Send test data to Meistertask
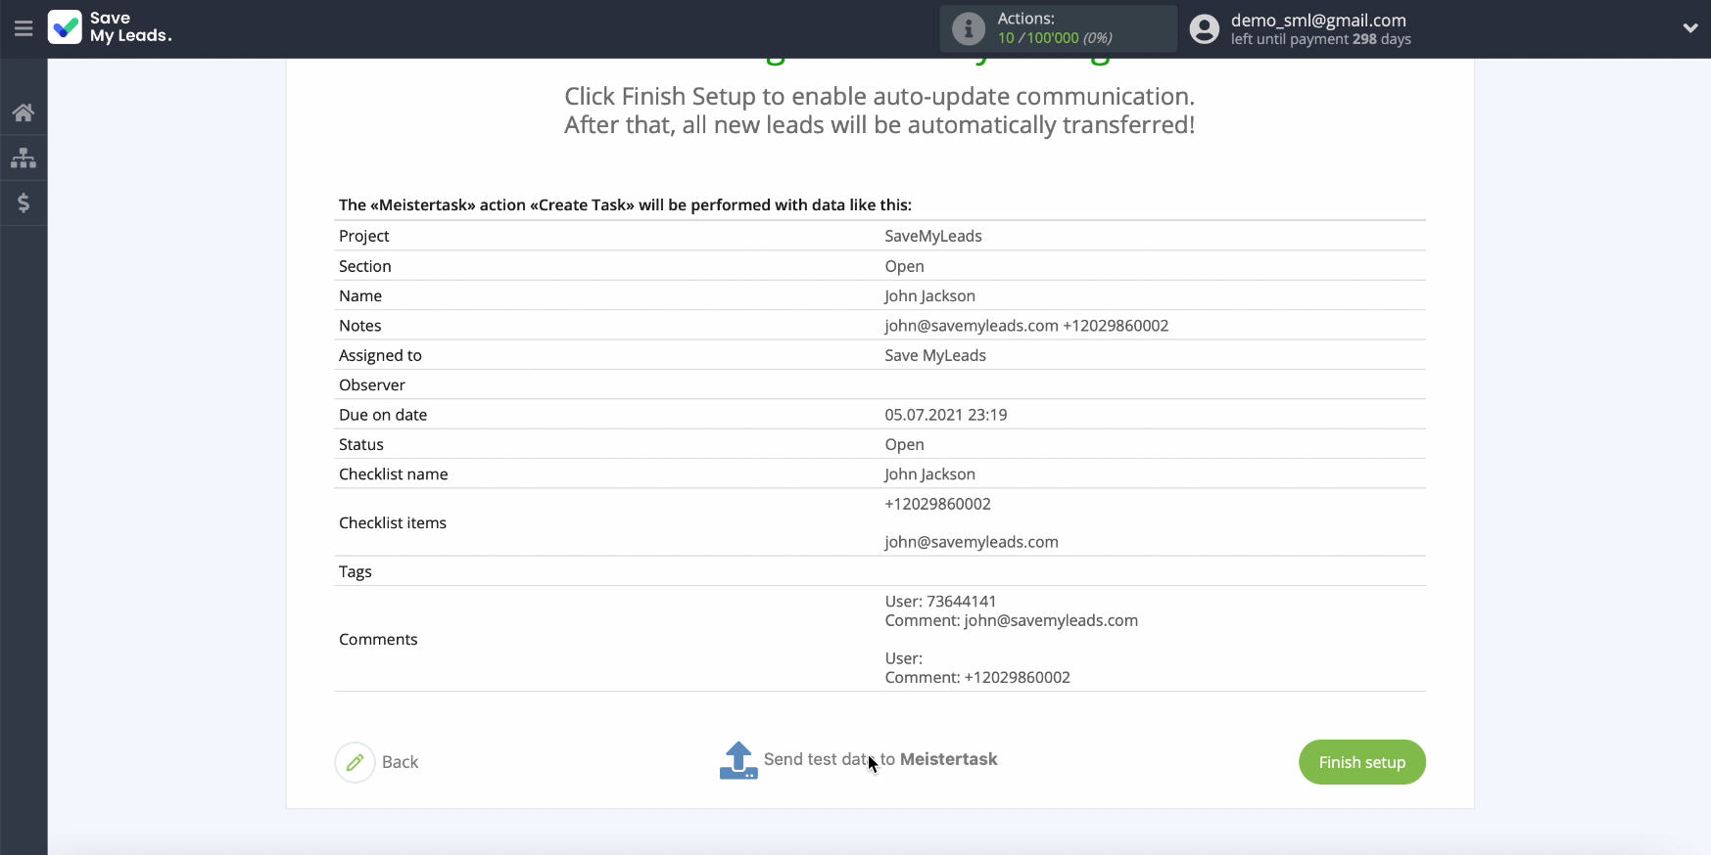The image size is (1711, 855). click(x=880, y=759)
